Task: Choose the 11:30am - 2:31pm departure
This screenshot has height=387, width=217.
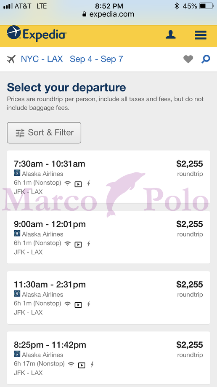Action: [108, 297]
